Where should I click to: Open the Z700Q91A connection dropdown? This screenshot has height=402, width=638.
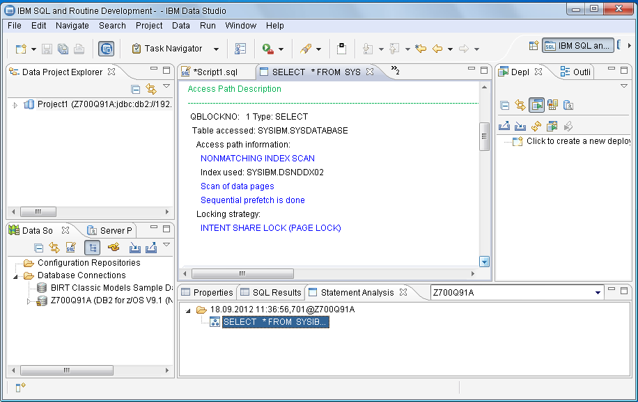(598, 293)
